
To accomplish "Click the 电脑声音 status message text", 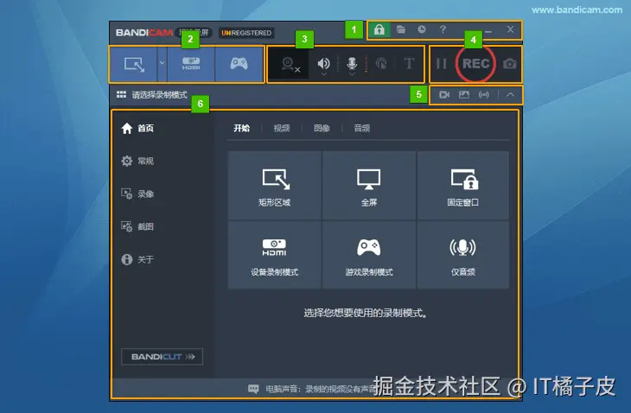I will [x=321, y=389].
